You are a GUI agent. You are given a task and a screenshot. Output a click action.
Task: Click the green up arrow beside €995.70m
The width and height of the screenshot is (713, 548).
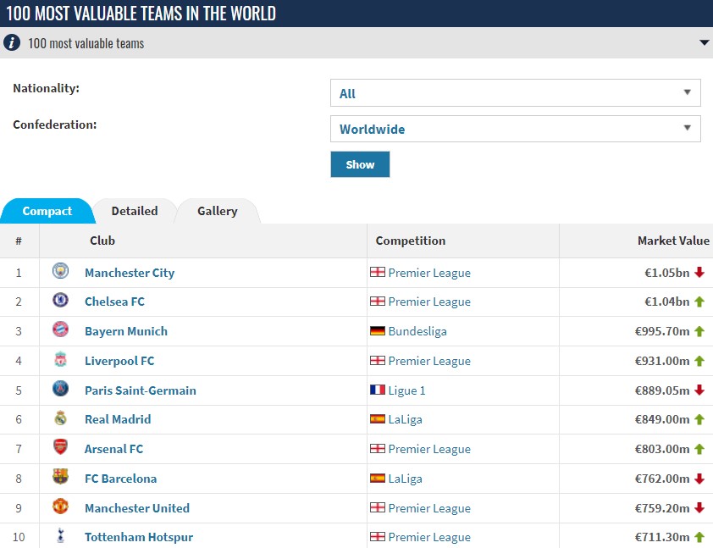699,331
